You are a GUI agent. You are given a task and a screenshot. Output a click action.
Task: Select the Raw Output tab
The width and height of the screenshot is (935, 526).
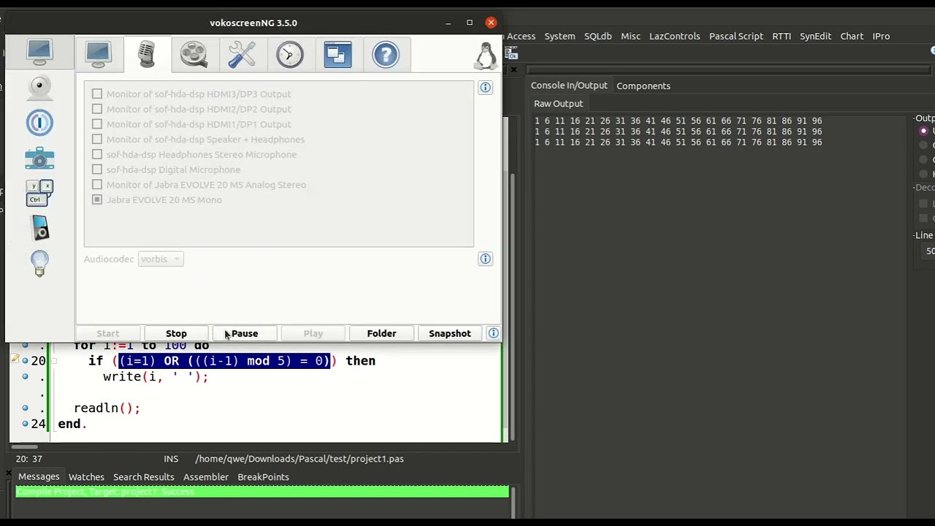(558, 104)
